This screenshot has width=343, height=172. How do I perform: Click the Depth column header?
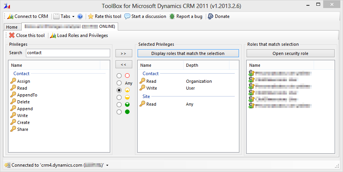point(206,65)
